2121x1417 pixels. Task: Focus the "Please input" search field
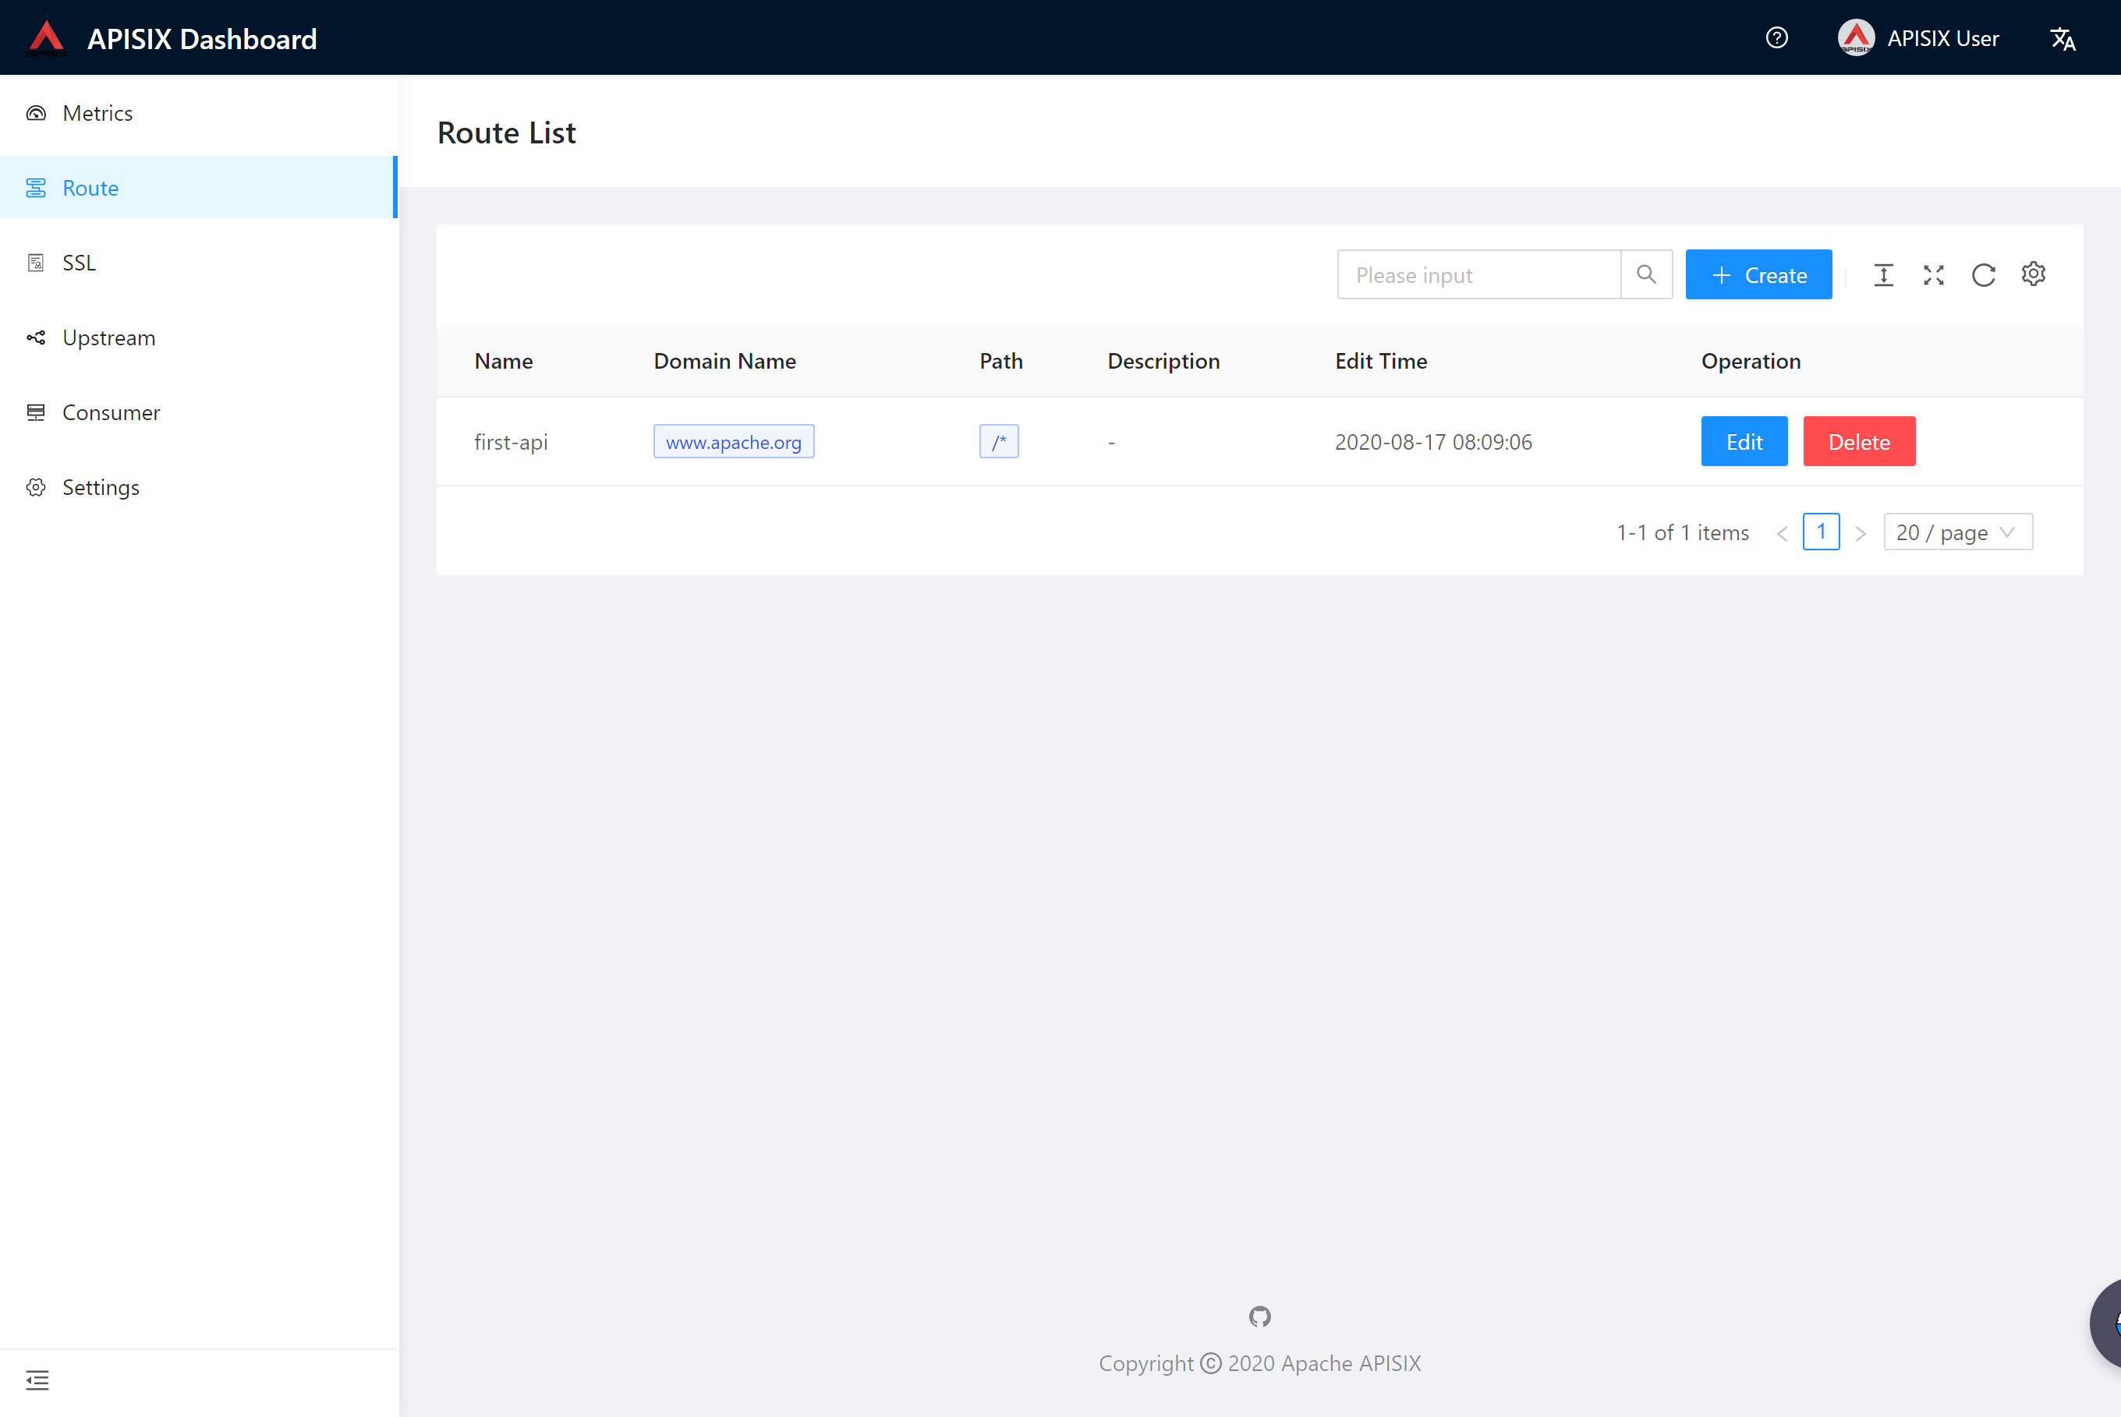(1478, 274)
